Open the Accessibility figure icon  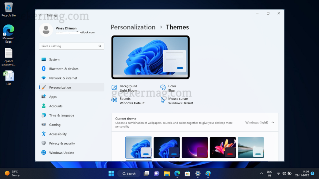pos(44,134)
